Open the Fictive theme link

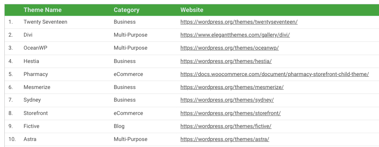[226, 126]
